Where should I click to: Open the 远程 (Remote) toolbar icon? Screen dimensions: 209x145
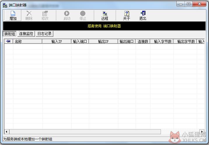pos(105,15)
